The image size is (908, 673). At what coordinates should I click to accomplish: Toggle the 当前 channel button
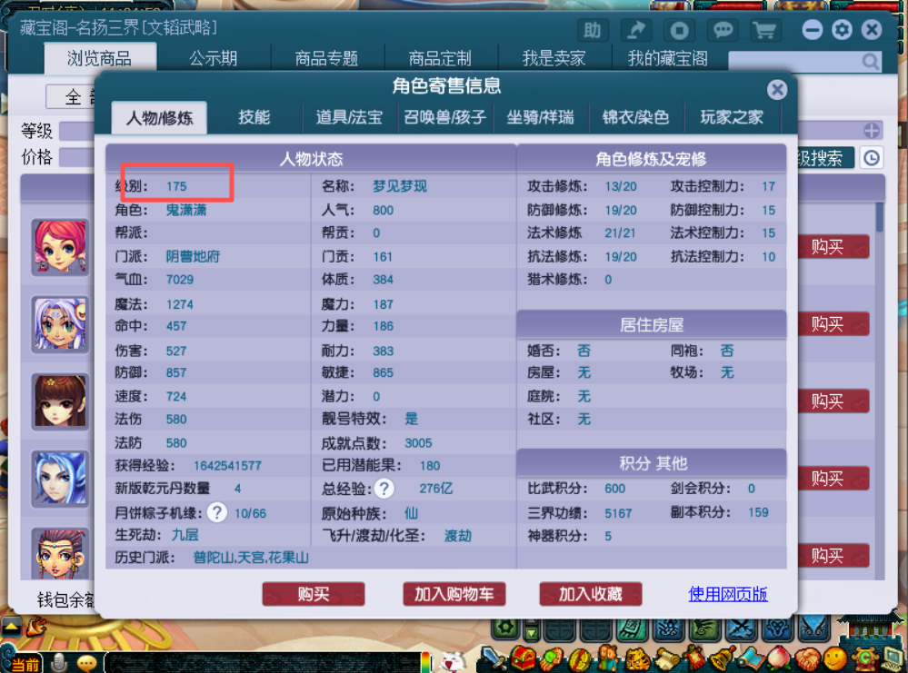24,664
